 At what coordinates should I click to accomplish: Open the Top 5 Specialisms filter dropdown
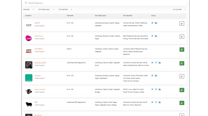(x=46, y=9)
